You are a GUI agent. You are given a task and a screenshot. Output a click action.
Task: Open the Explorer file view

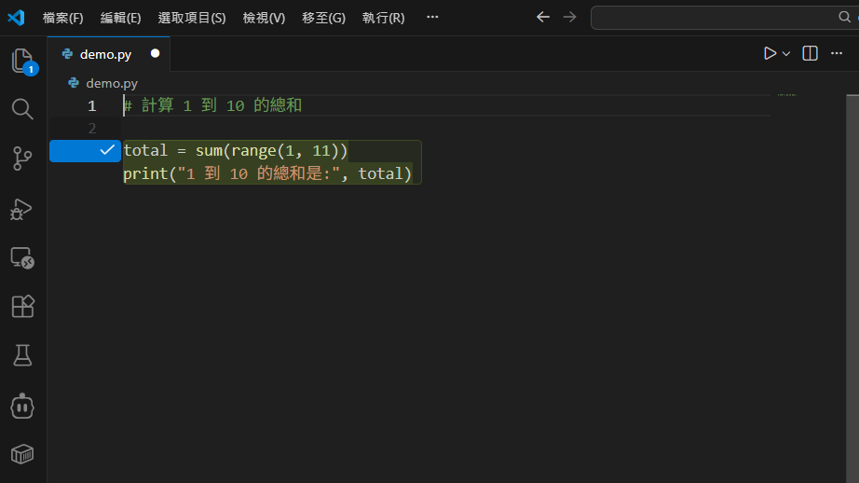pos(22,62)
